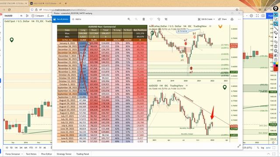Click the 'January 4, 2022' table cell
Image resolution: width=280 pixels, height=157 pixels.
[x=67, y=43]
